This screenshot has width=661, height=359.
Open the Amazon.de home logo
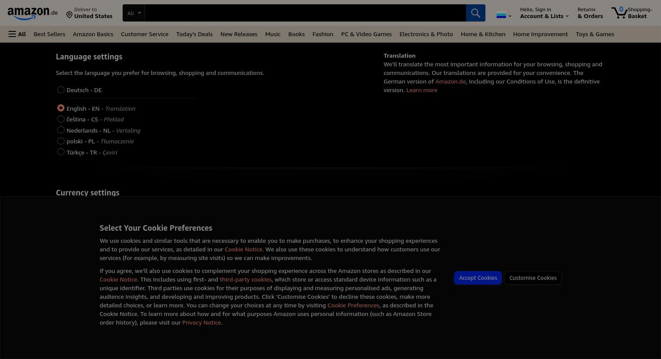pyautogui.click(x=33, y=13)
